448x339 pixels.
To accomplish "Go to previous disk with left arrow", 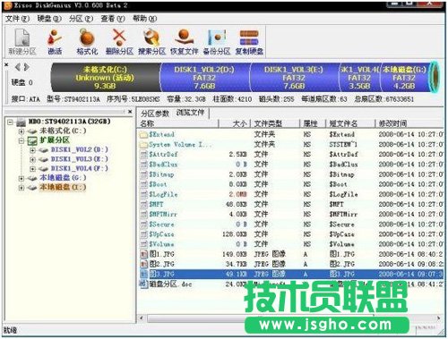I will (18, 67).
